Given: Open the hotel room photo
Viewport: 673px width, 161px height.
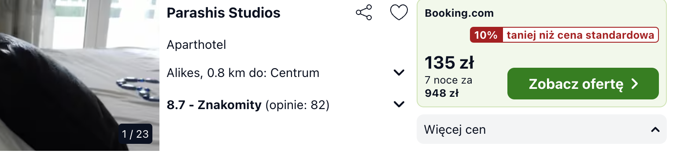Looking at the screenshot, I should tap(80, 75).
